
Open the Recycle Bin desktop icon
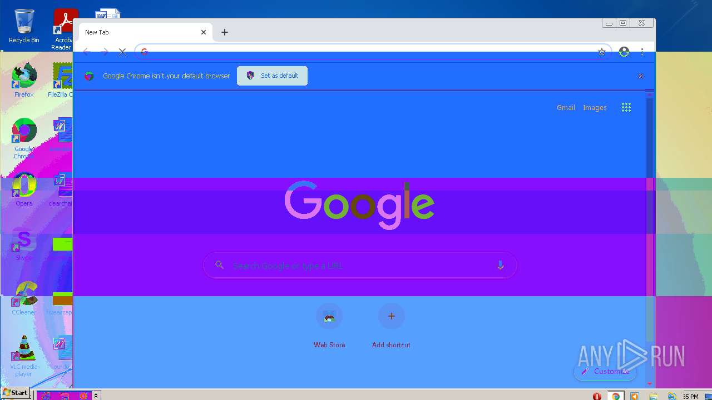[24, 26]
